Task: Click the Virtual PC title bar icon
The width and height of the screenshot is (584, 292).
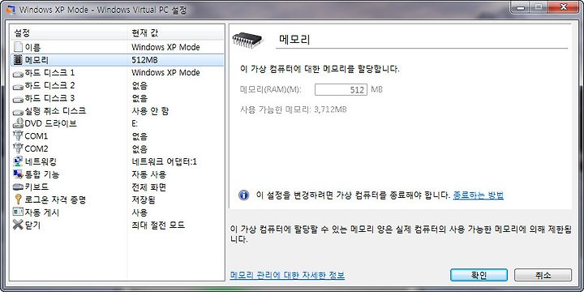Action: (10, 9)
